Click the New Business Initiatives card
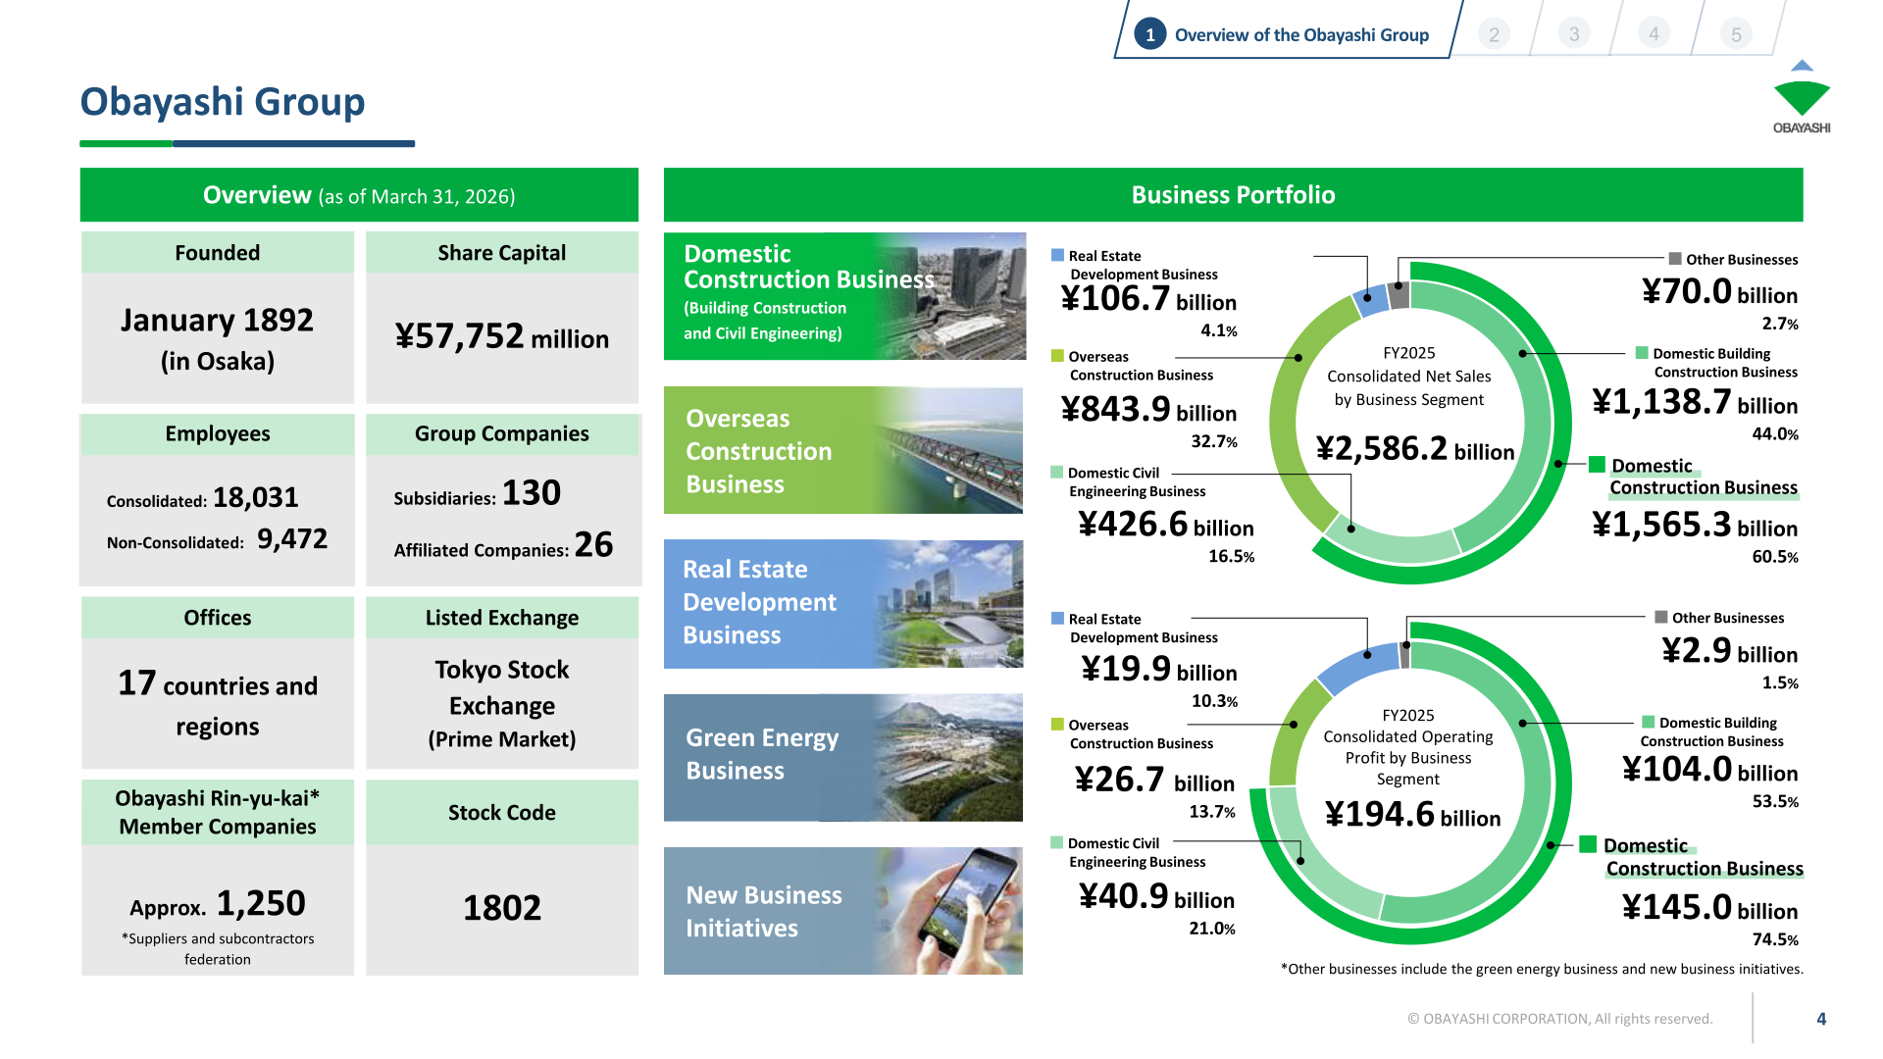 (x=843, y=911)
